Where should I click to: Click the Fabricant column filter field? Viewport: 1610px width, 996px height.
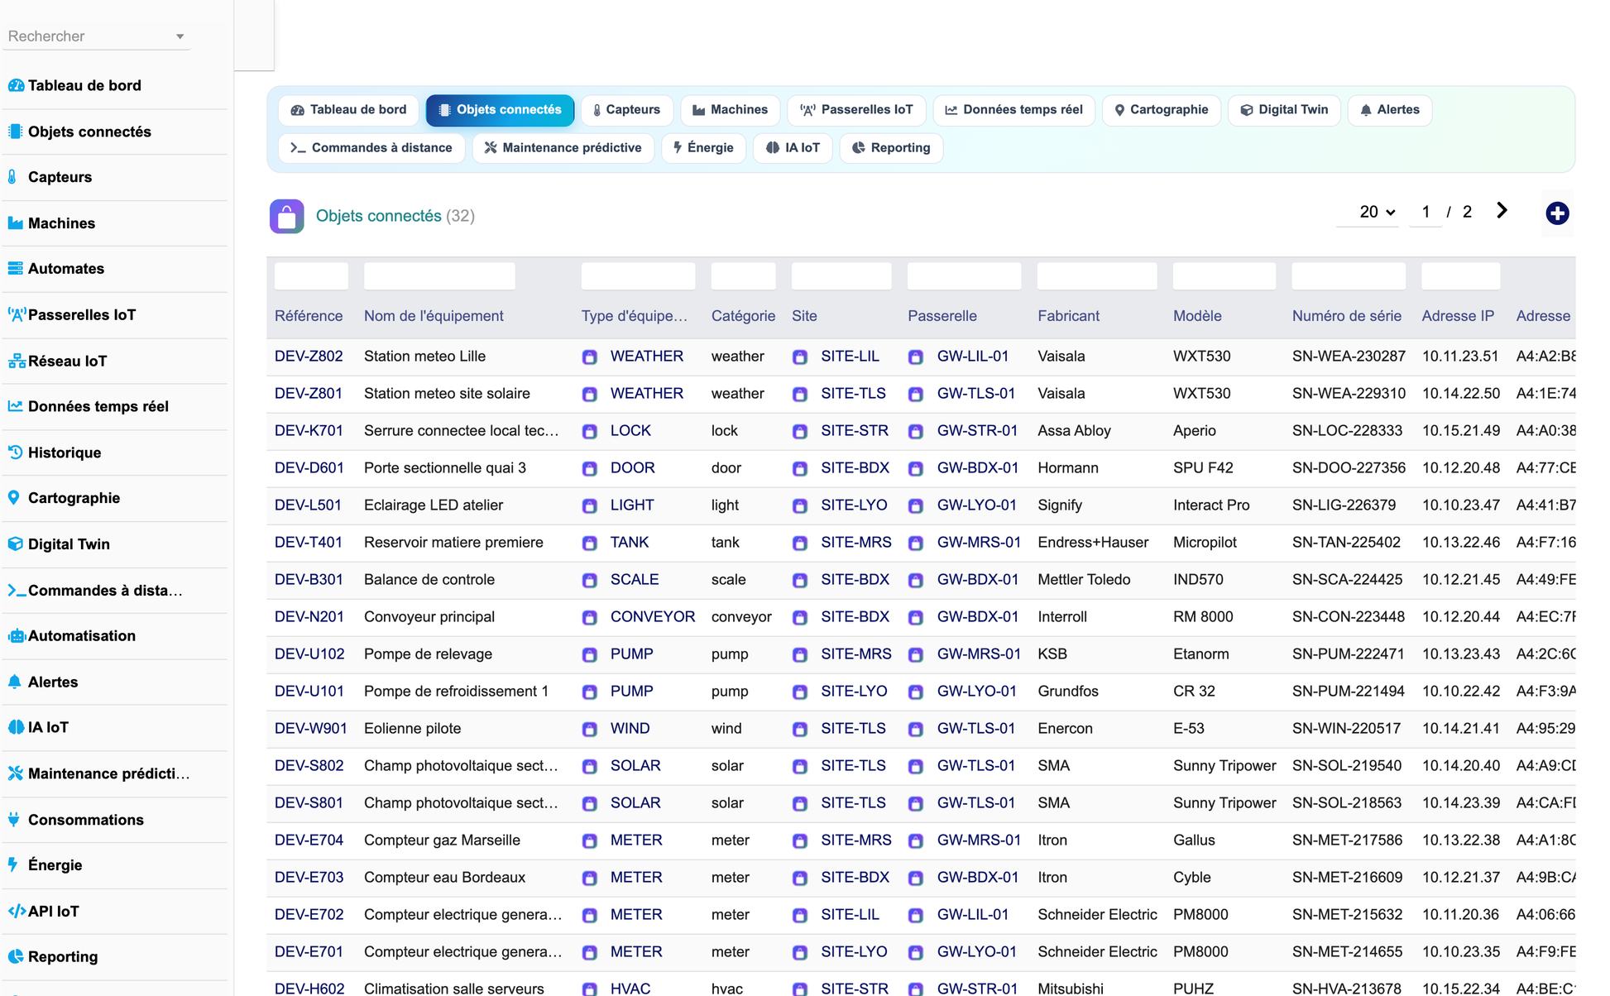coord(1097,276)
